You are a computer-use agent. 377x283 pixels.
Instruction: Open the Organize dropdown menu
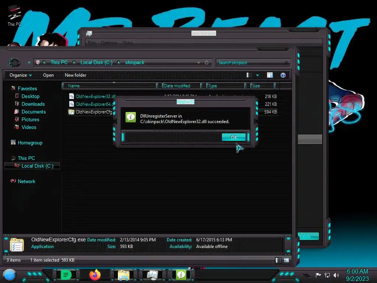coord(21,75)
